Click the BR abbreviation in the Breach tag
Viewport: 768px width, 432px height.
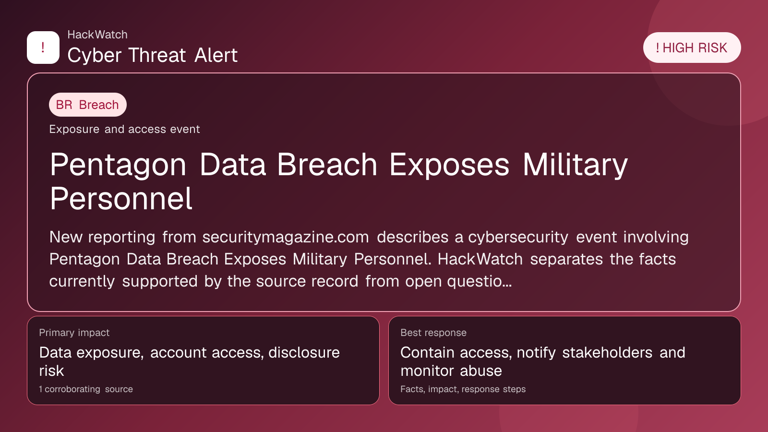tap(64, 105)
